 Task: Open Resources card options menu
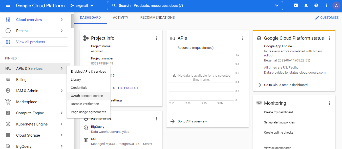(x=156, y=119)
